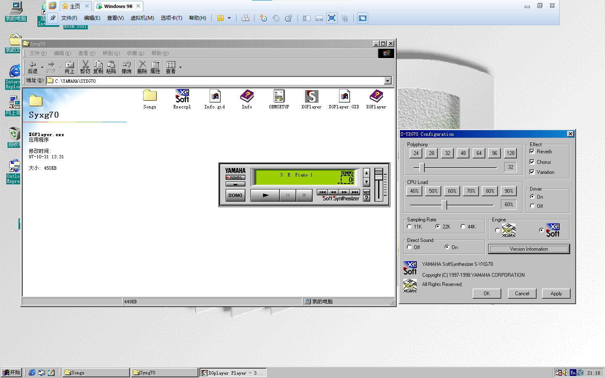The width and height of the screenshot is (605, 378).
Task: Click the 开始 Start button
Action: point(11,373)
